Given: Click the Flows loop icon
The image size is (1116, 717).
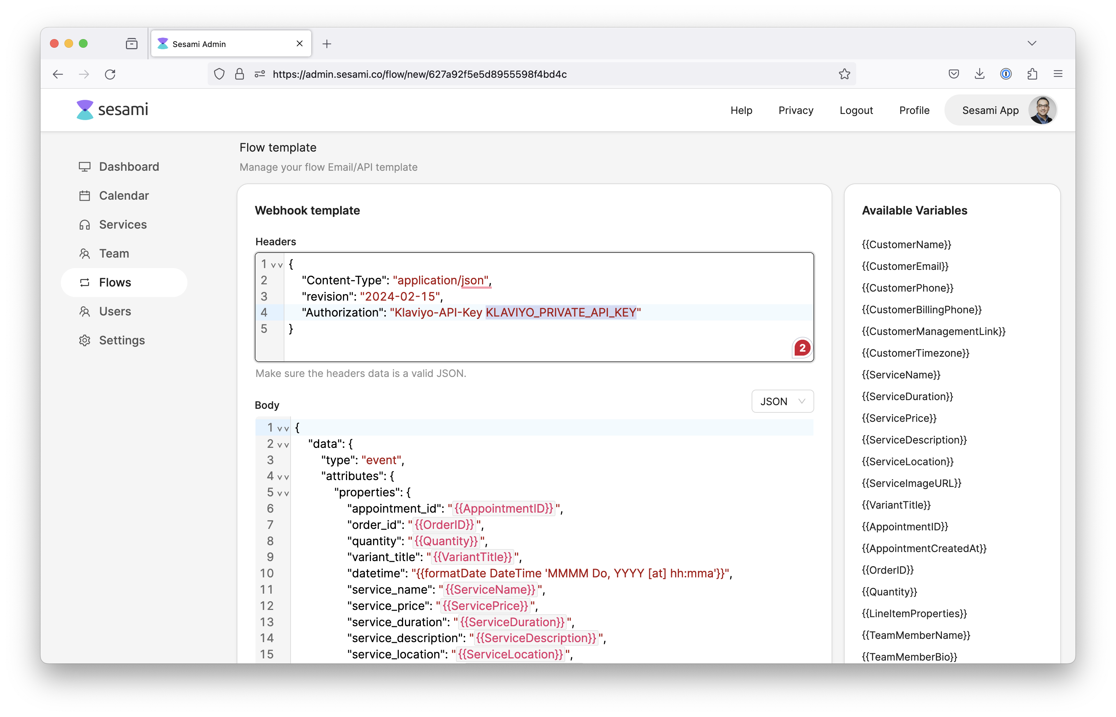Looking at the screenshot, I should pyautogui.click(x=85, y=283).
